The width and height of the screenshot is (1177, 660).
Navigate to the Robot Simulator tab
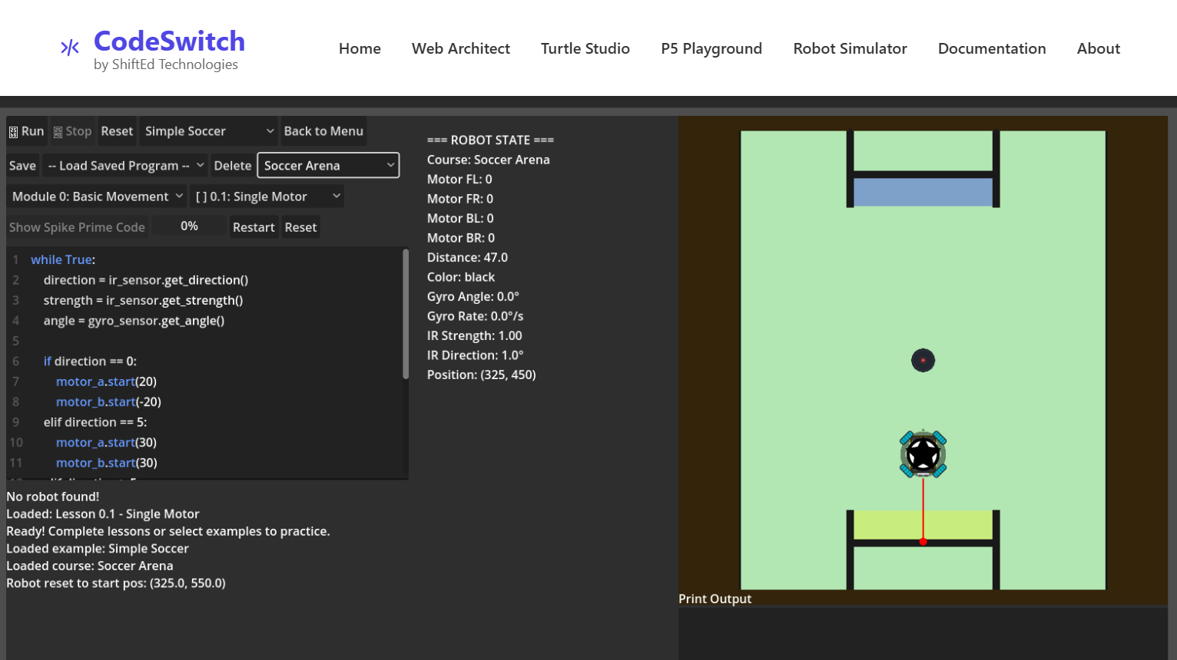coord(850,48)
